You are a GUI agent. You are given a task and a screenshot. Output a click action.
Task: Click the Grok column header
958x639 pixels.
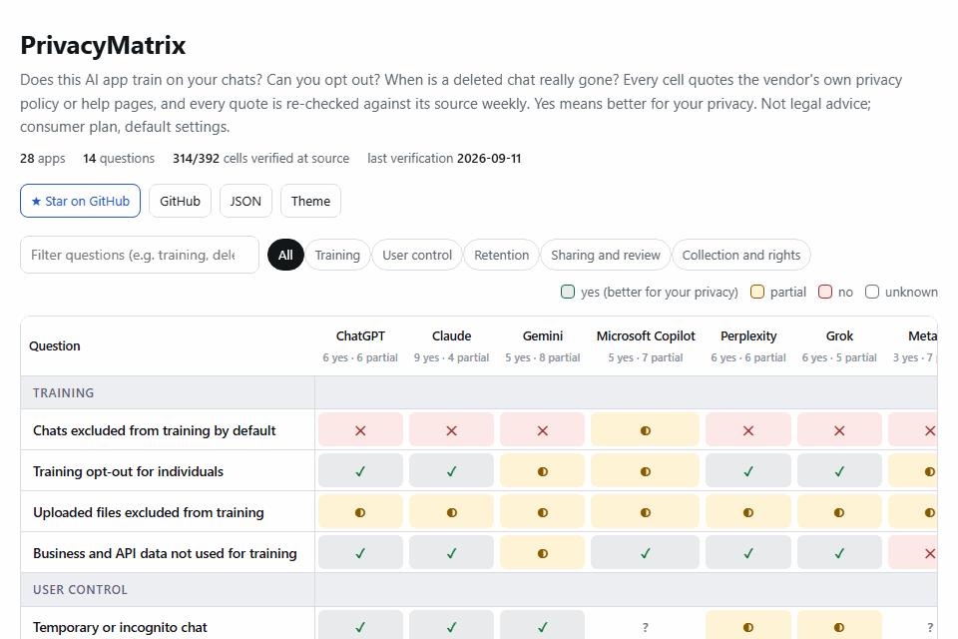(x=839, y=345)
